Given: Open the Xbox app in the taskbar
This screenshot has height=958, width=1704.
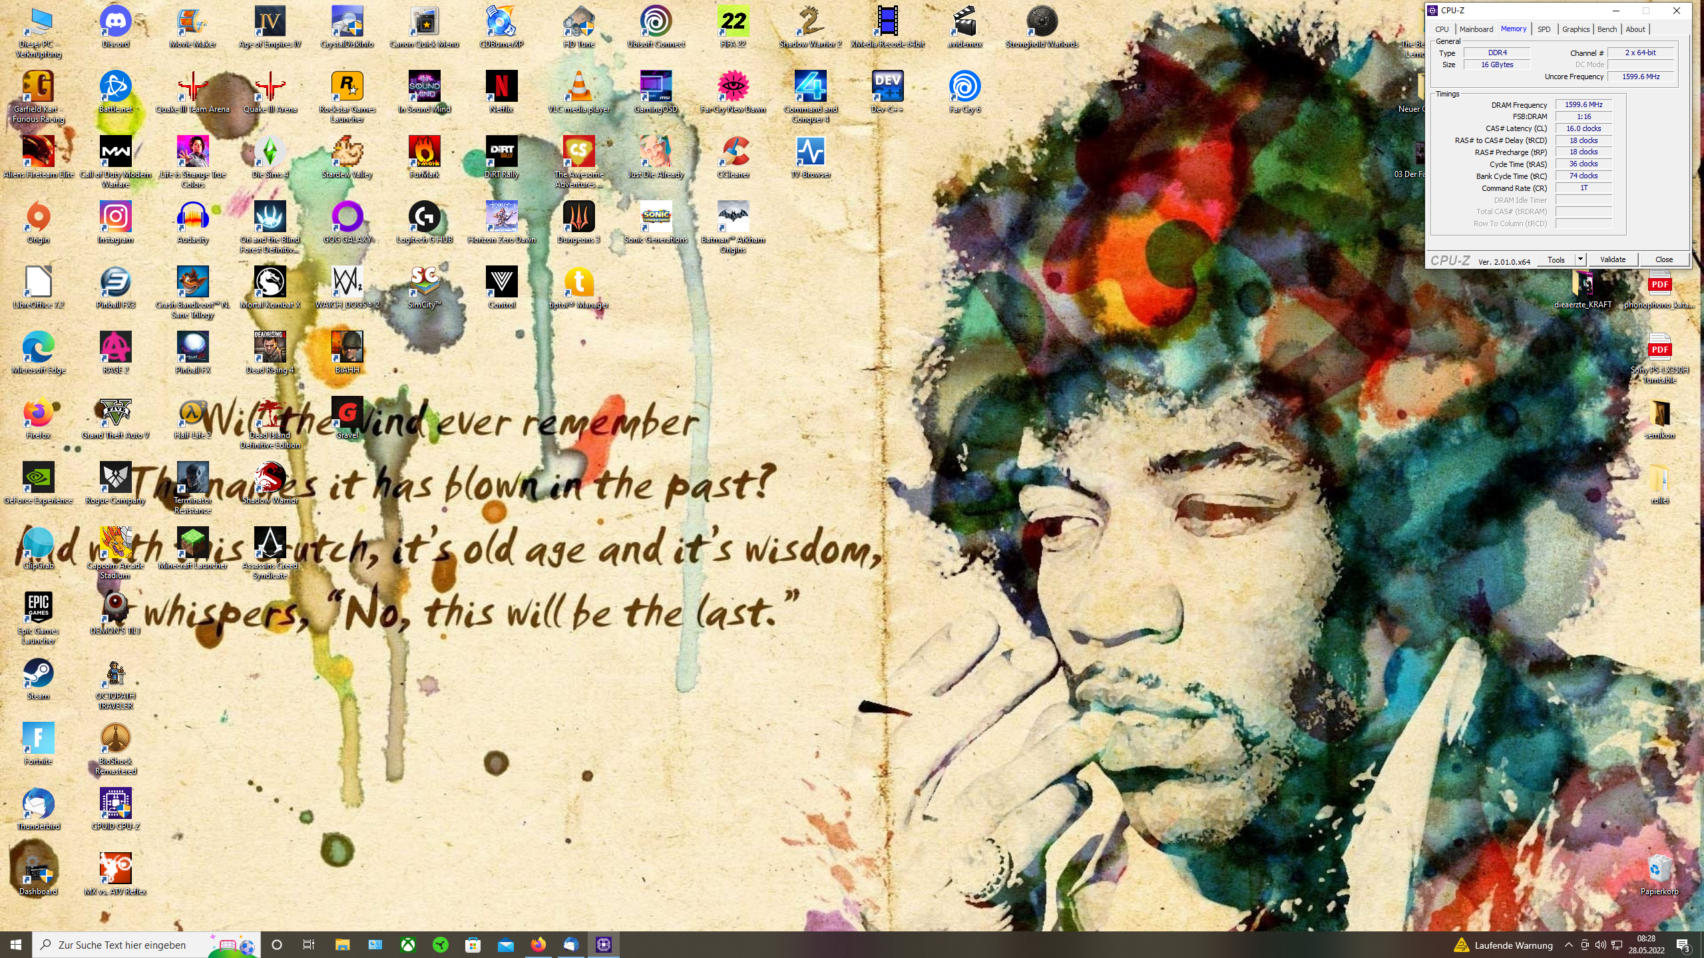Looking at the screenshot, I should point(408,945).
